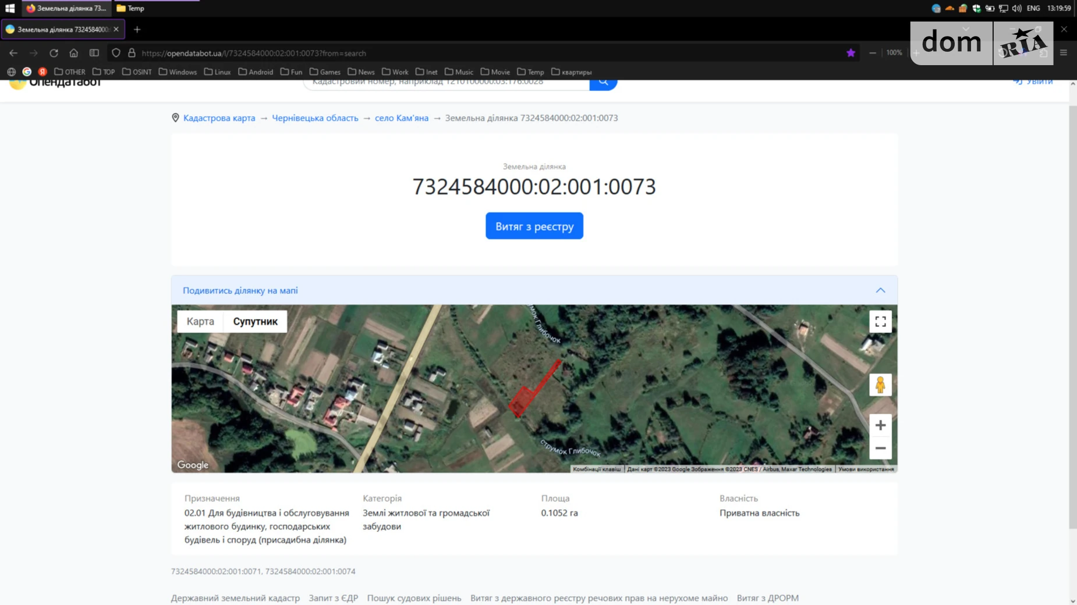1077x605 pixels.
Task: Click the cadastral number search field
Action: pos(445,84)
